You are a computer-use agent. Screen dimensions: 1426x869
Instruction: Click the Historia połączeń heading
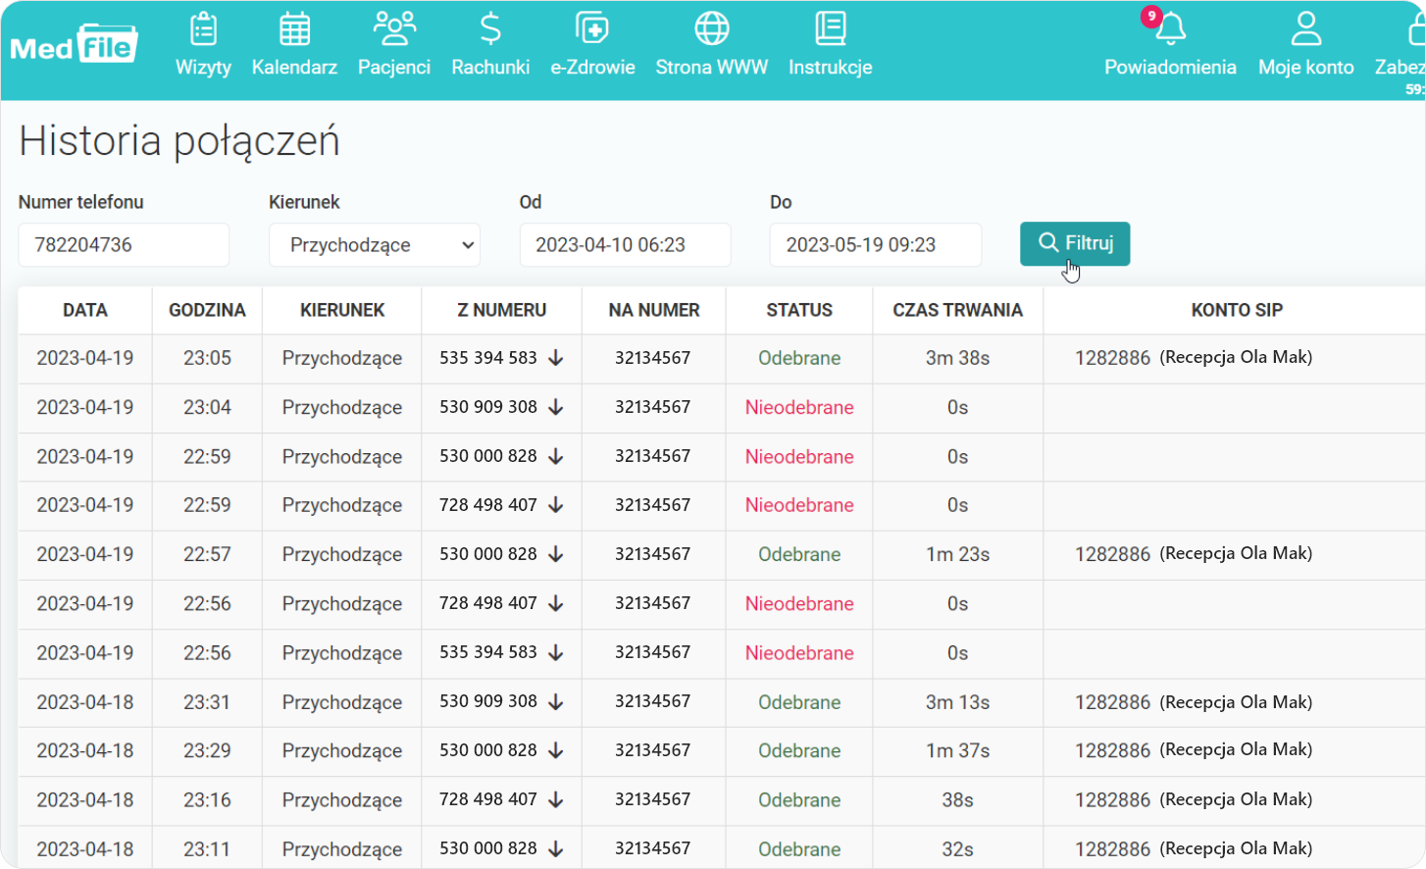point(179,141)
